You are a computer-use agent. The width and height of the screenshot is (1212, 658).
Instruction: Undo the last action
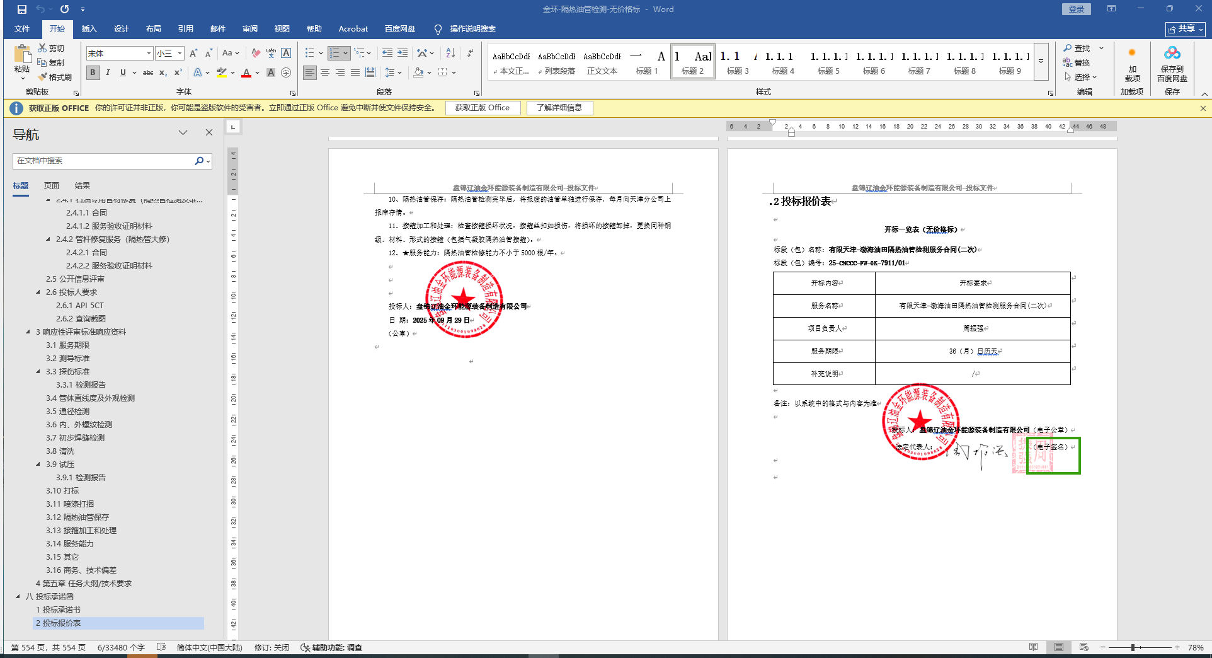40,9
